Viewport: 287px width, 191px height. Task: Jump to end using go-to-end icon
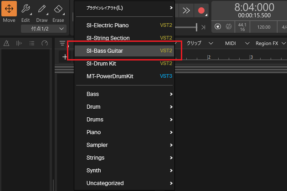pyautogui.click(x=203, y=27)
